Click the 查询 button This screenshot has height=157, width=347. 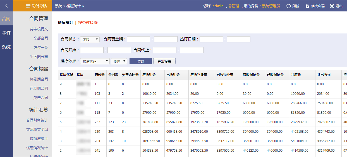click(x=141, y=61)
